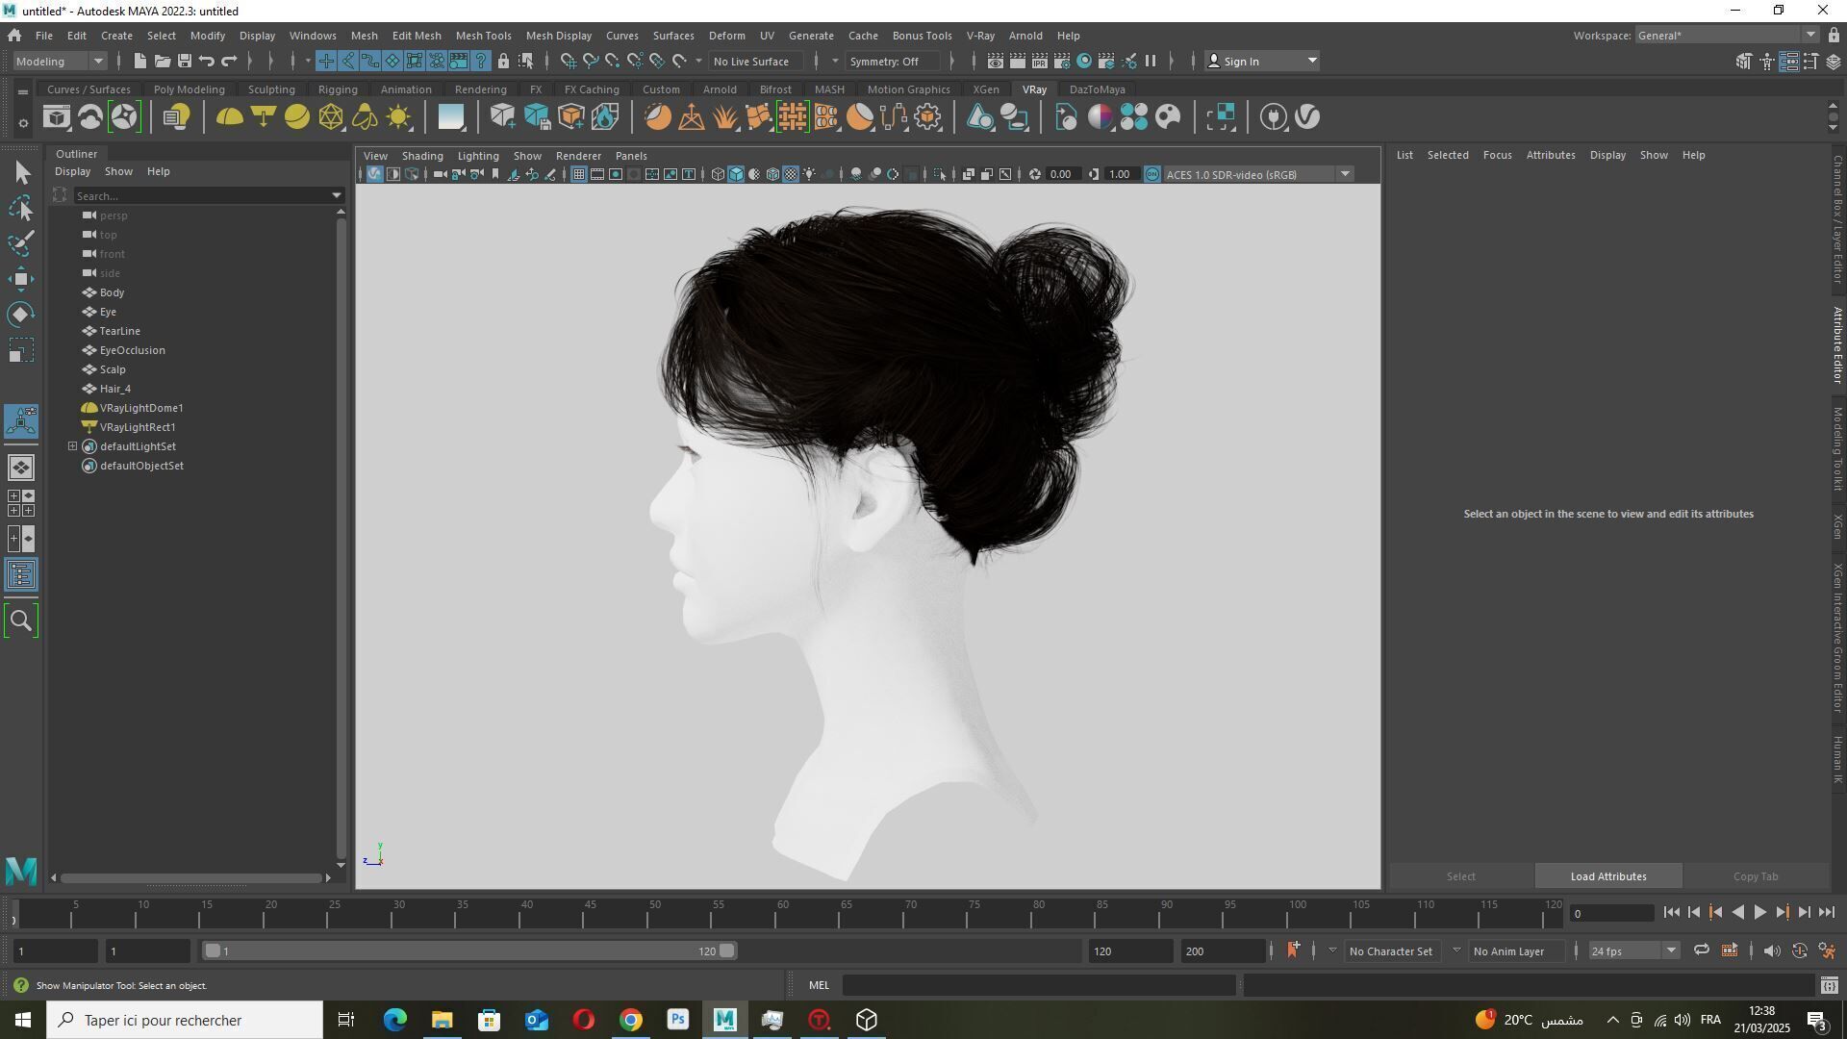Open the Workspace General dropdown
The height and width of the screenshot is (1039, 1847).
click(1727, 36)
